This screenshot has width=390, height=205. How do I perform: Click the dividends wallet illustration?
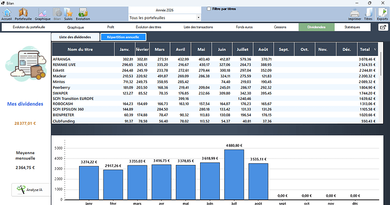pyautogui.click(x=25, y=64)
